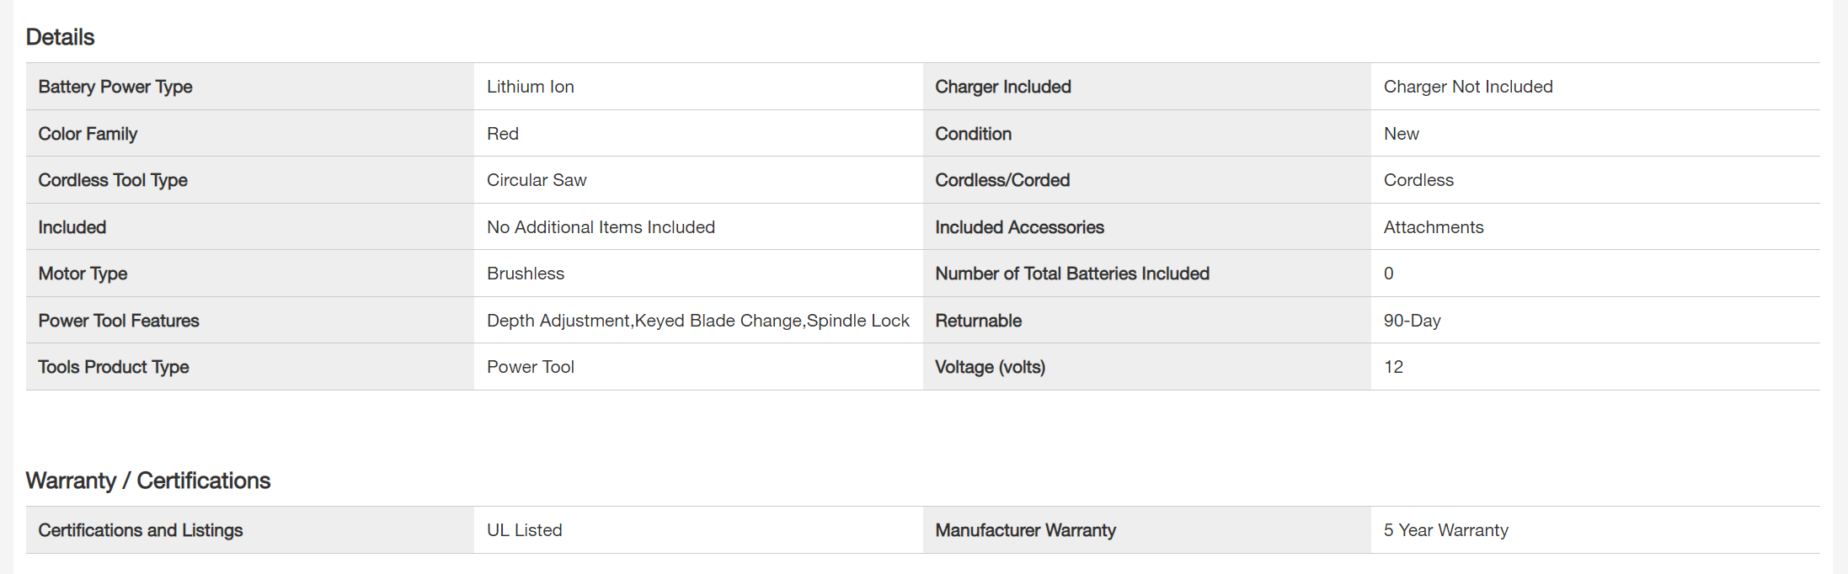This screenshot has width=1848, height=574.
Task: Click the No Additional Items Included text
Action: tap(601, 227)
